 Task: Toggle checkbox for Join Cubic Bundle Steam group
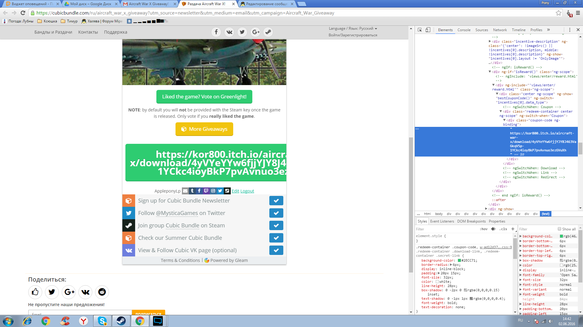tap(276, 226)
